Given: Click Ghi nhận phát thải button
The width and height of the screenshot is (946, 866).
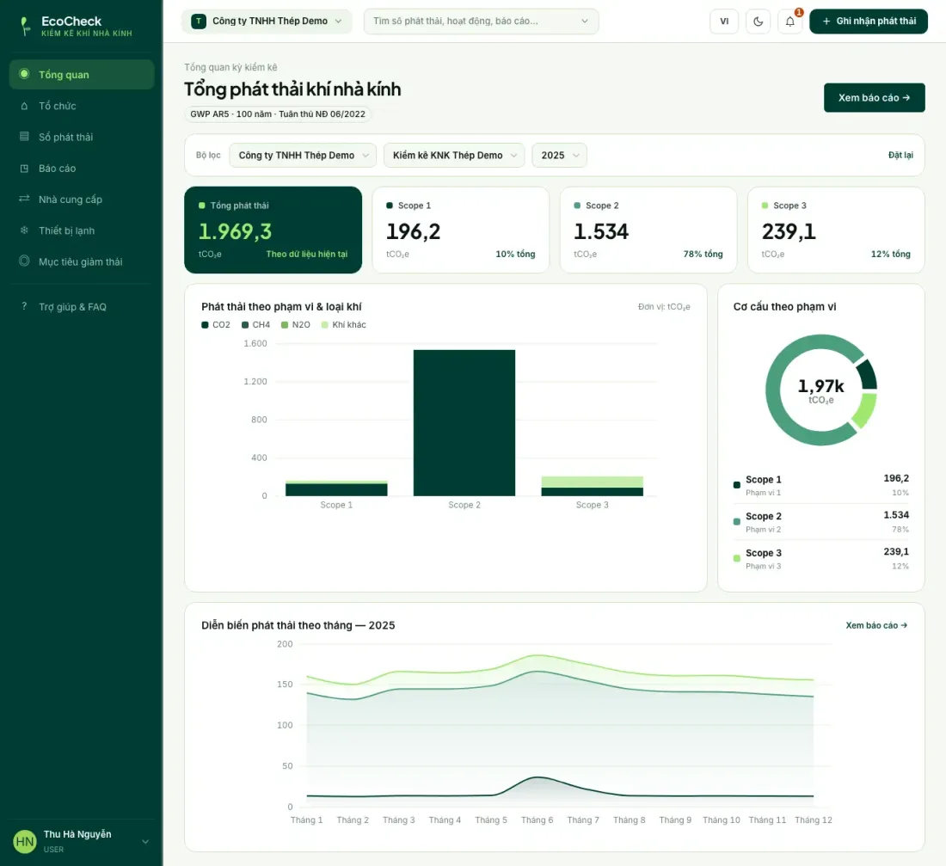Looking at the screenshot, I should [869, 21].
